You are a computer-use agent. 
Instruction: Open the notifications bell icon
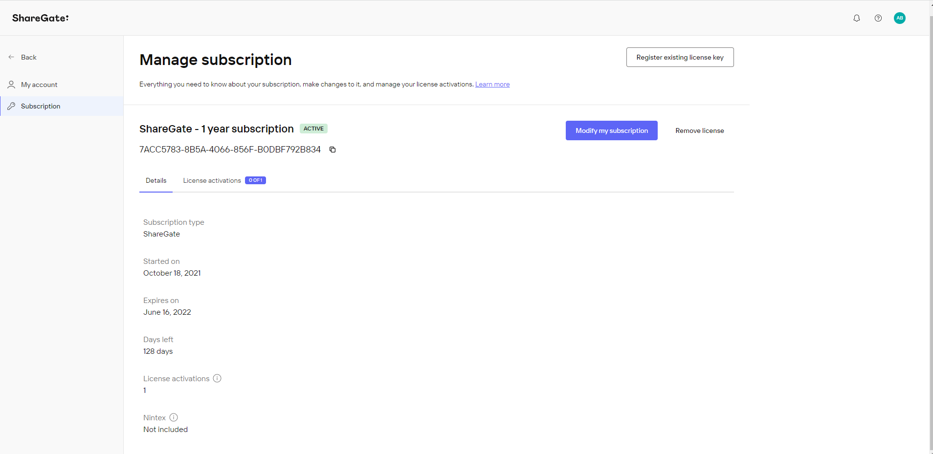pyautogui.click(x=856, y=18)
